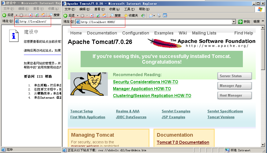Open Manager Application HOW-TO link
The height and width of the screenshot is (153, 267).
tap(142, 89)
